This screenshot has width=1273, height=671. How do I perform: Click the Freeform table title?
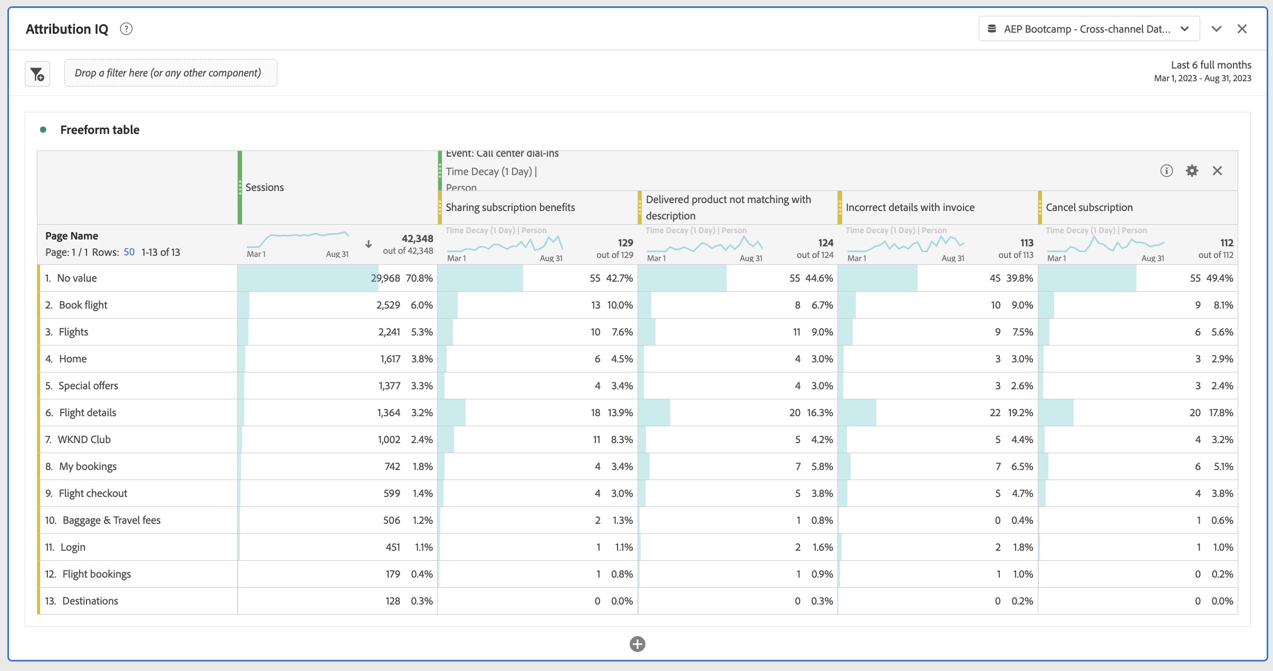click(100, 130)
